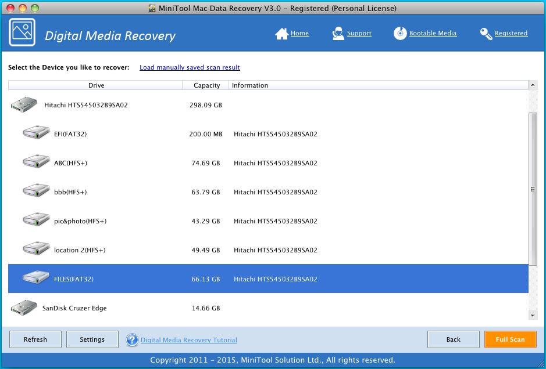Open the Home navigation link
The width and height of the screenshot is (546, 369).
point(299,33)
